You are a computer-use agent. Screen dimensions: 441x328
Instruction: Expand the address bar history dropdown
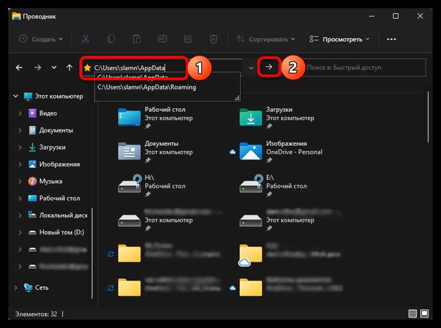251,68
